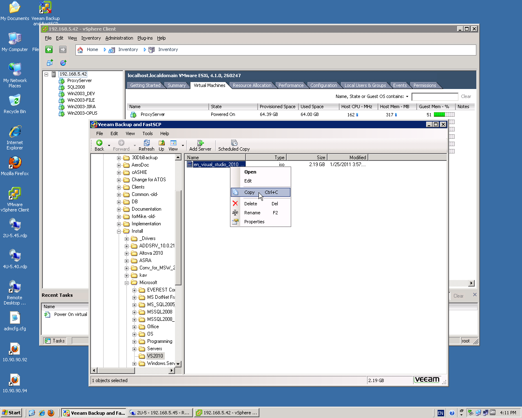The width and height of the screenshot is (522, 418).
Task: Go Up one folder level in FastSCP
Action: (x=161, y=145)
